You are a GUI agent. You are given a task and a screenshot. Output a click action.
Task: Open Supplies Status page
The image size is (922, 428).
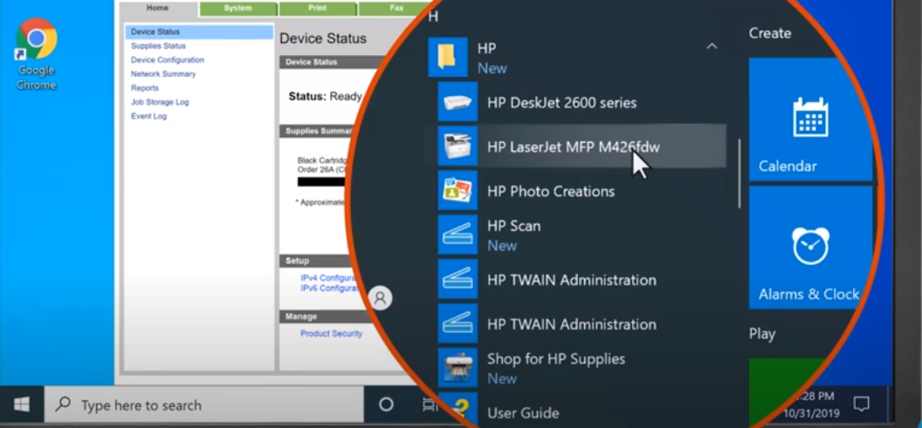click(158, 46)
